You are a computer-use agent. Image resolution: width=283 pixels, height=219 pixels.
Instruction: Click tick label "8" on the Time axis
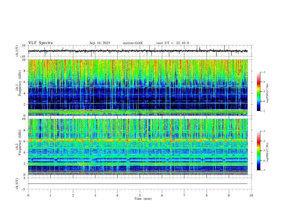coord(207,195)
